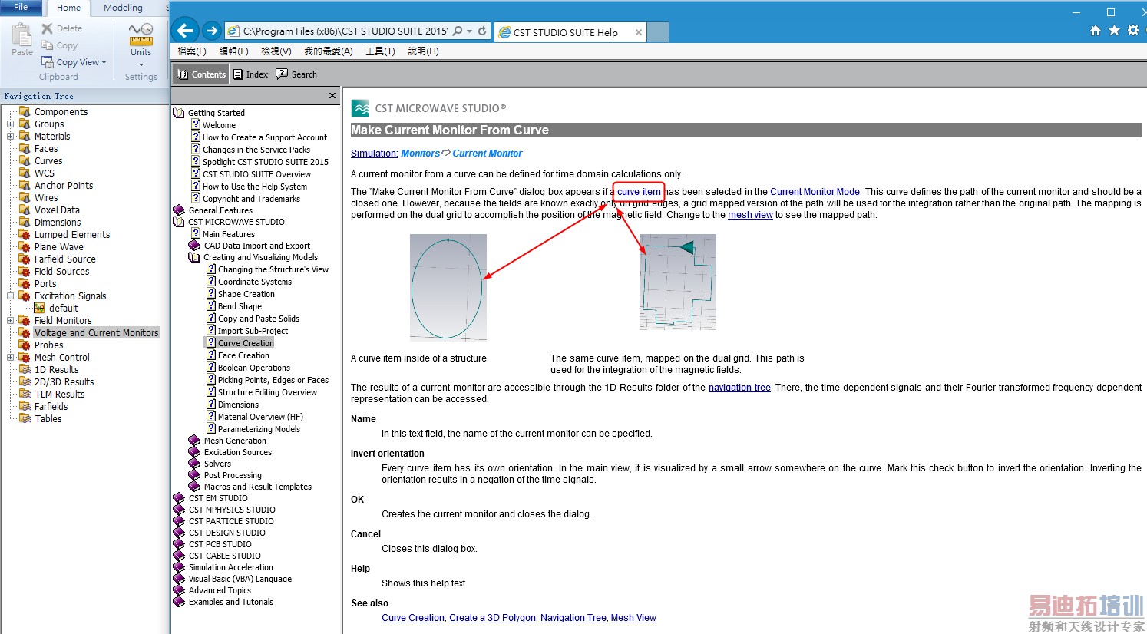Open the Mesh View see-also link
The height and width of the screenshot is (634, 1147).
tap(633, 618)
